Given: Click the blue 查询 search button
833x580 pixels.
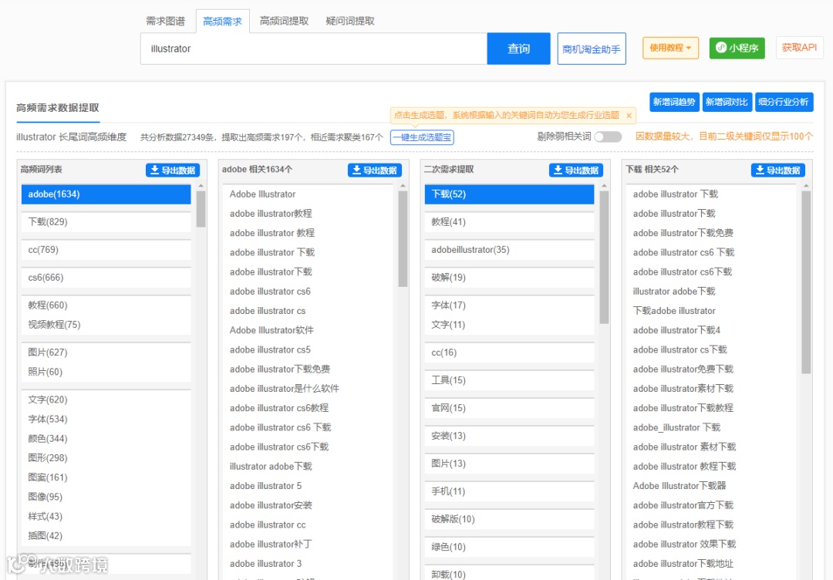Looking at the screenshot, I should point(518,49).
